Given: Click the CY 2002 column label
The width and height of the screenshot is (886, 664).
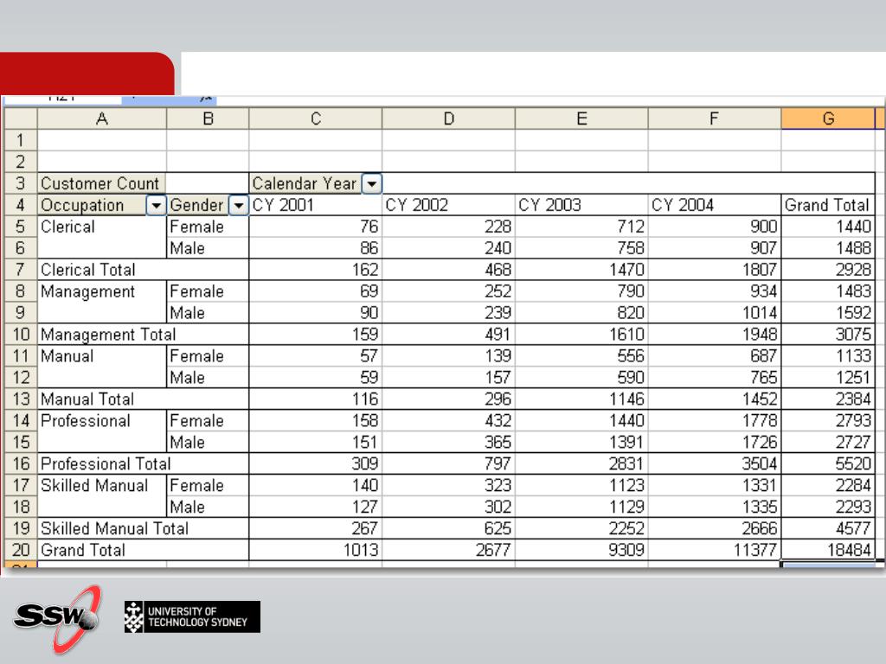Looking at the screenshot, I should click(449, 205).
